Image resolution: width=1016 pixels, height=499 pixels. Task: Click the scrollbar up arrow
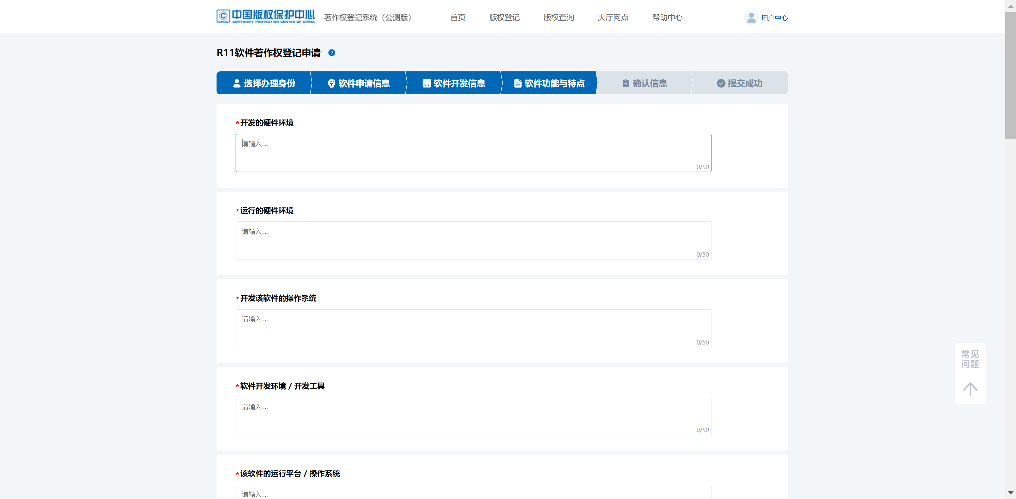(1010, 6)
